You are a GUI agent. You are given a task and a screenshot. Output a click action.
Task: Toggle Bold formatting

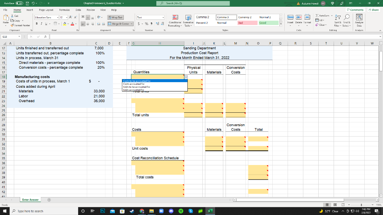coord(37,24)
